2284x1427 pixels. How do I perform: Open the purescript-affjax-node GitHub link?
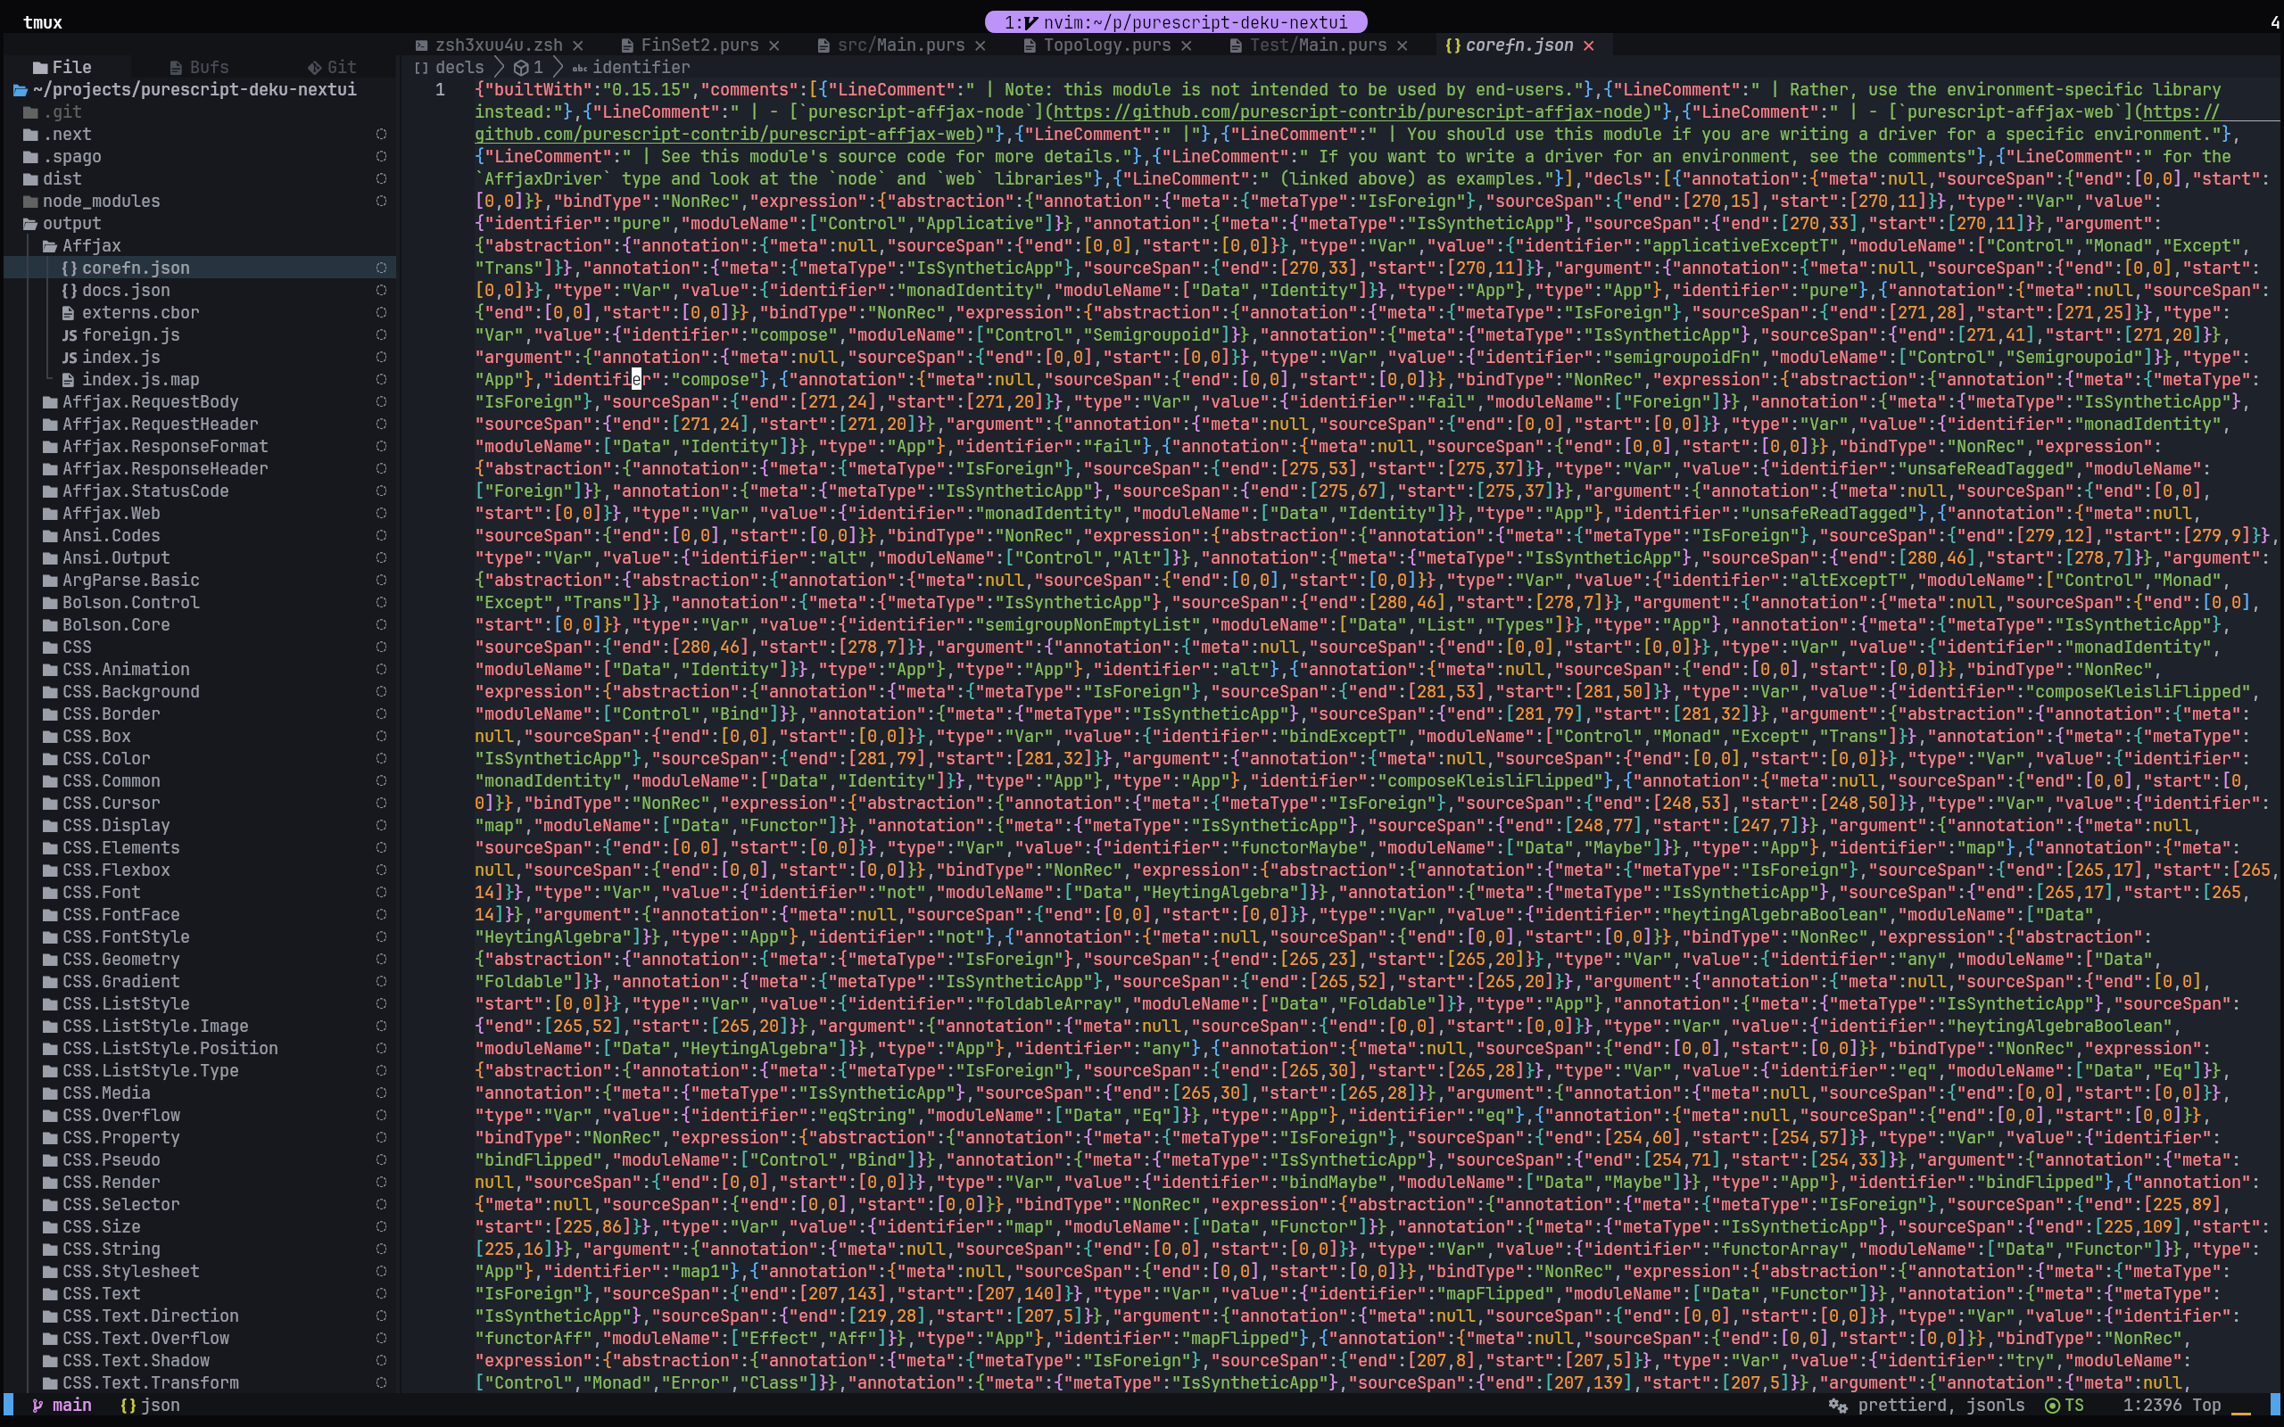pos(1348,112)
